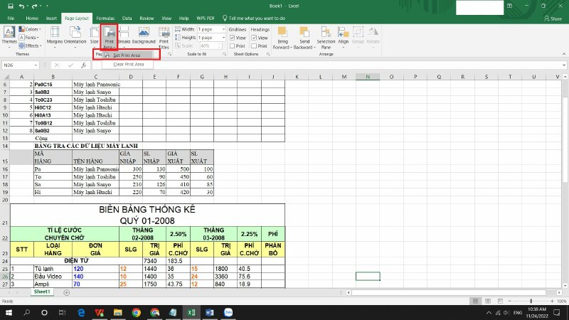Open Print Titles settings

pos(164,37)
